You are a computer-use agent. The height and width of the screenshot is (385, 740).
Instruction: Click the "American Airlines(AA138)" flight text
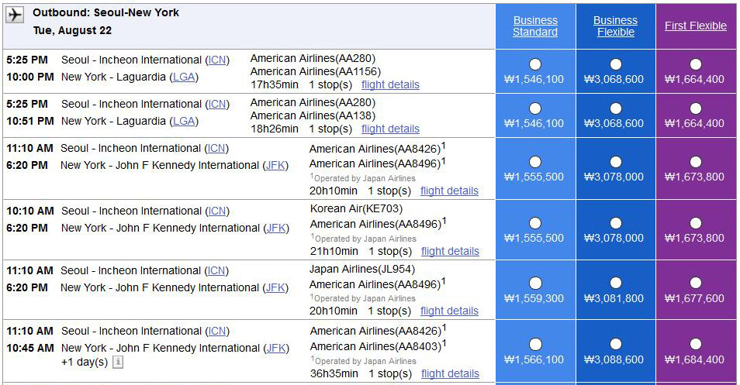(313, 116)
